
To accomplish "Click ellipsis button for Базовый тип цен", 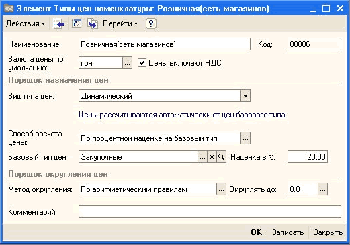I will click(202, 157).
